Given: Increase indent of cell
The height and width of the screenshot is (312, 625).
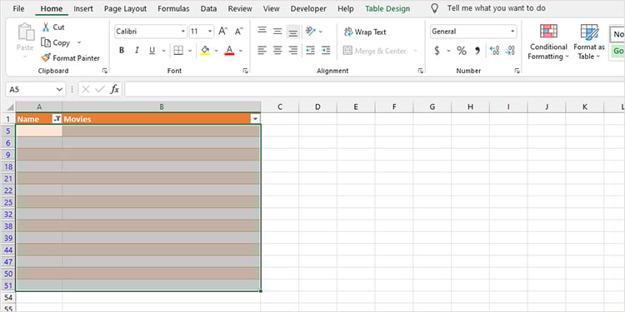Looking at the screenshot, I should click(x=326, y=51).
